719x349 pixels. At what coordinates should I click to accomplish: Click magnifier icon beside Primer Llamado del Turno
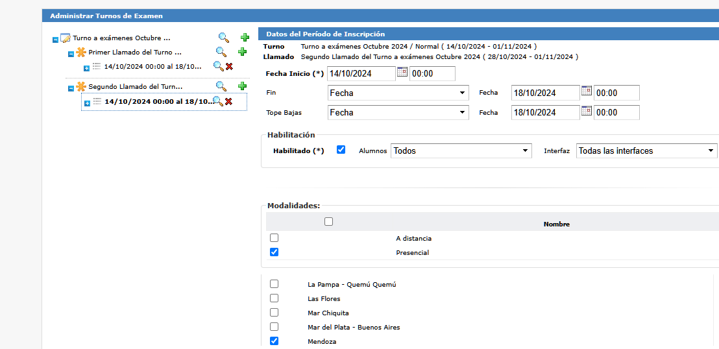pyautogui.click(x=221, y=52)
